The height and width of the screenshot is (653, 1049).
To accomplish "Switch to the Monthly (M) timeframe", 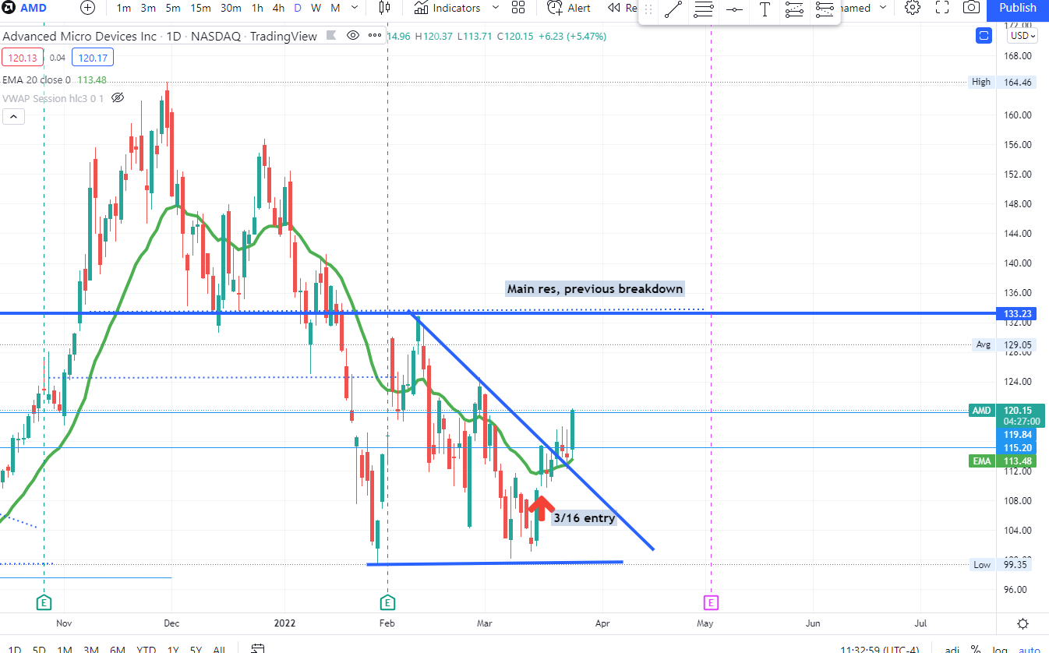I will coord(335,8).
